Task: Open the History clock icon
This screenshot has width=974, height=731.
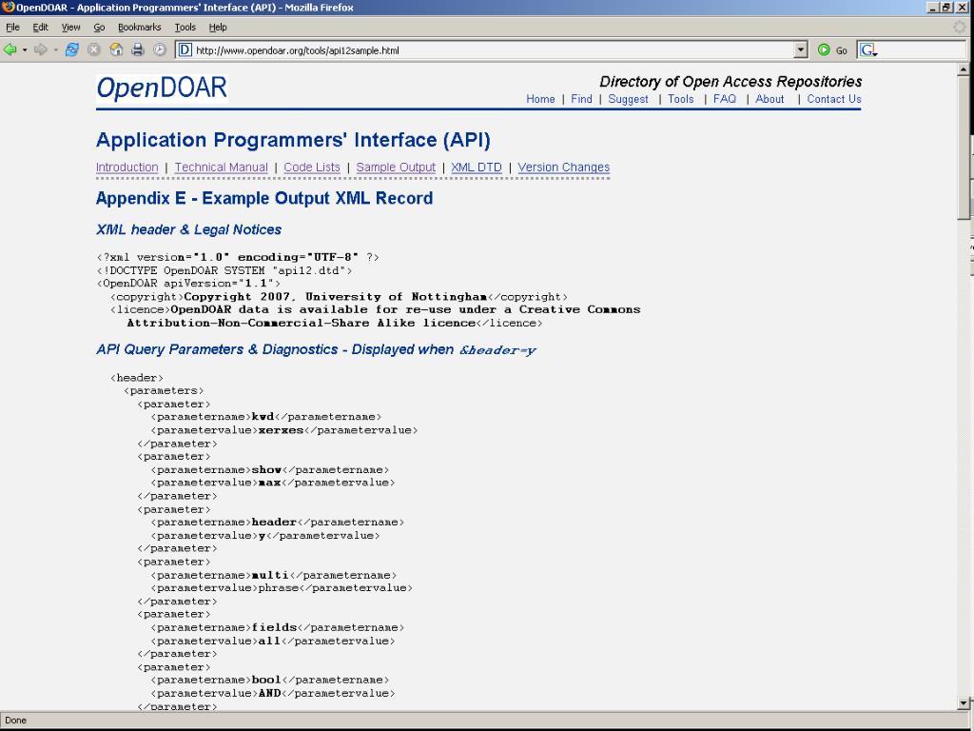Action: pos(160,49)
